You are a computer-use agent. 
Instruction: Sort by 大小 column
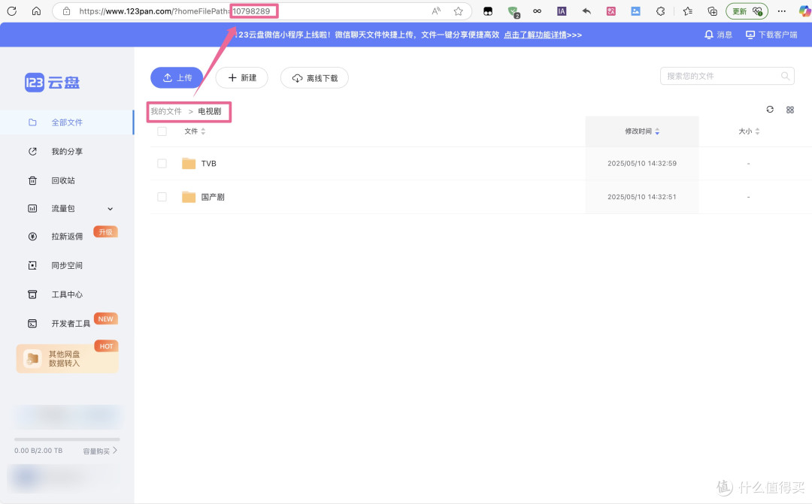[x=749, y=131]
